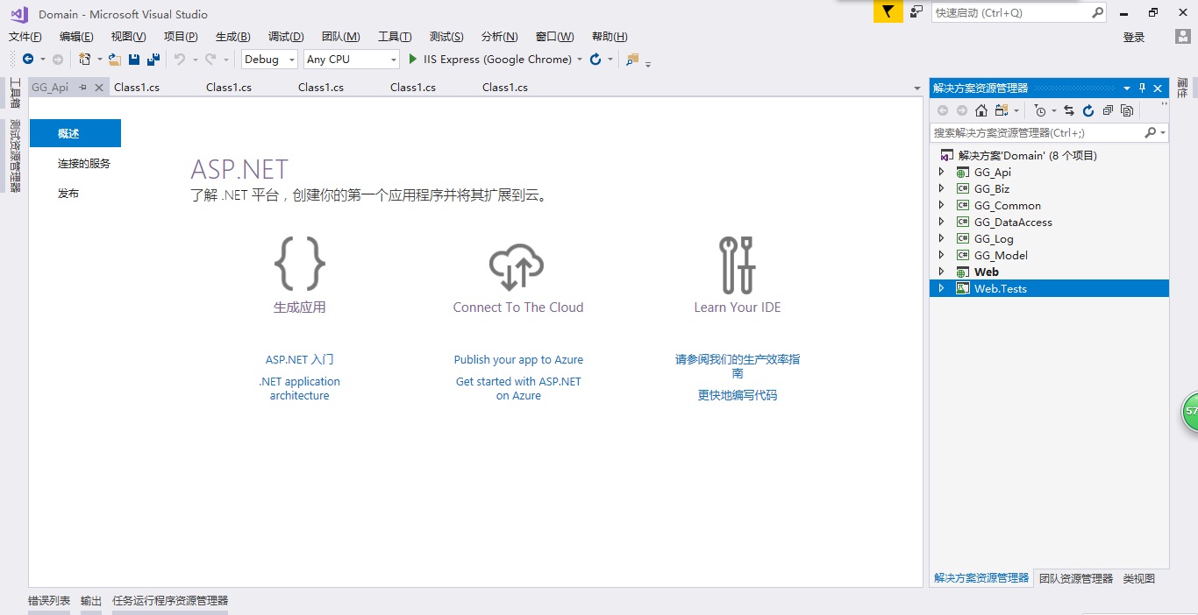The height and width of the screenshot is (615, 1198).
Task: Select the 连接的服务 side tab
Action: (x=84, y=164)
